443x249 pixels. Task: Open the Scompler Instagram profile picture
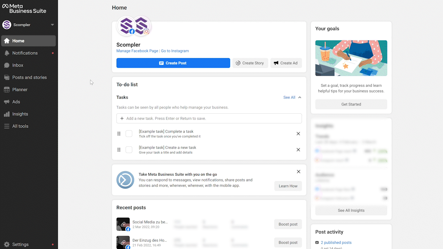pos(142,26)
